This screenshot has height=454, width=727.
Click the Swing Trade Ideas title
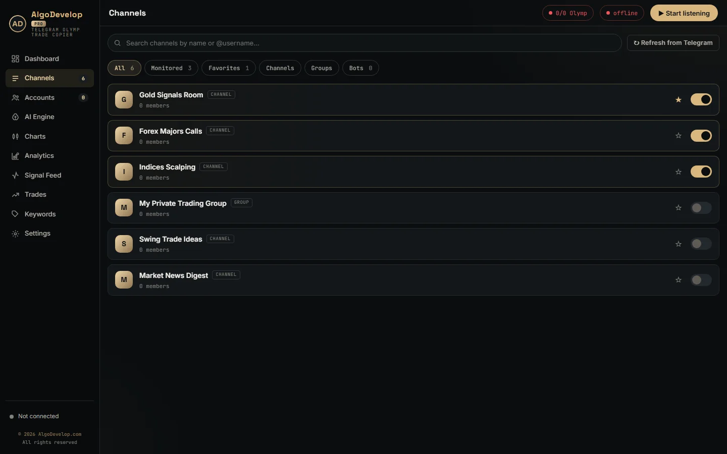click(x=171, y=239)
